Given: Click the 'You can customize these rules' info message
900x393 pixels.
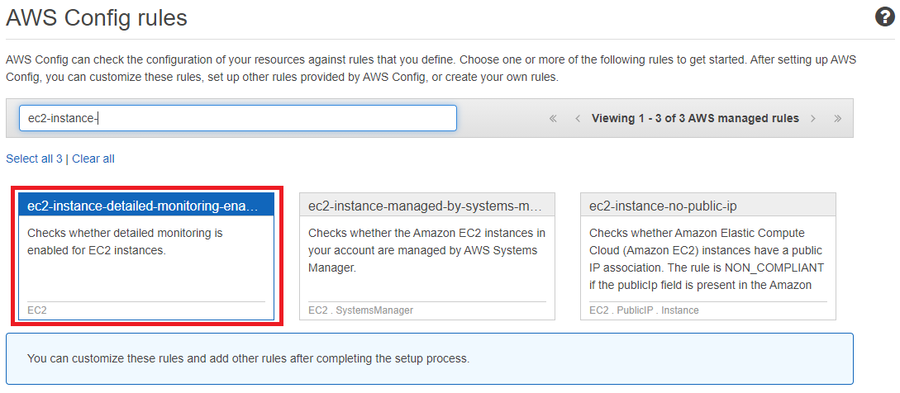Looking at the screenshot, I should click(x=429, y=358).
